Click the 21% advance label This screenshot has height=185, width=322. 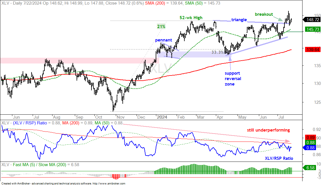click(161, 26)
